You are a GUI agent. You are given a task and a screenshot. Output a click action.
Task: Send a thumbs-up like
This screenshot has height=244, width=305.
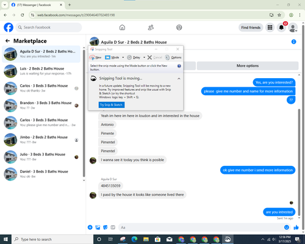tap(296, 228)
